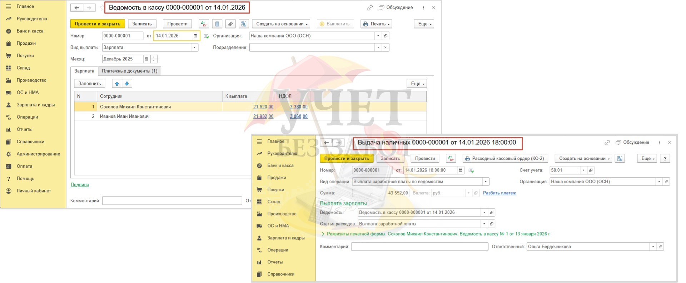Expand Подразделение dropdown arrow

378,48
